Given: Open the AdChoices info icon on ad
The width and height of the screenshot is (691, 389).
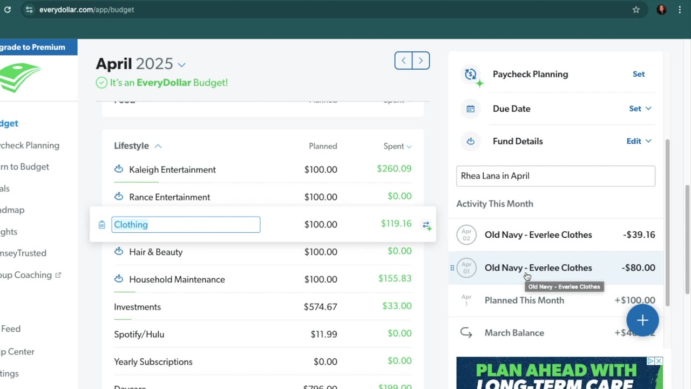Looking at the screenshot, I should pos(651,361).
